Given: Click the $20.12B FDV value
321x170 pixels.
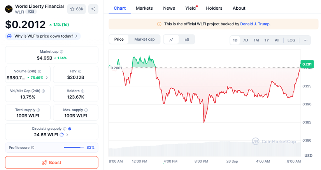Looking at the screenshot, I should (x=76, y=77).
